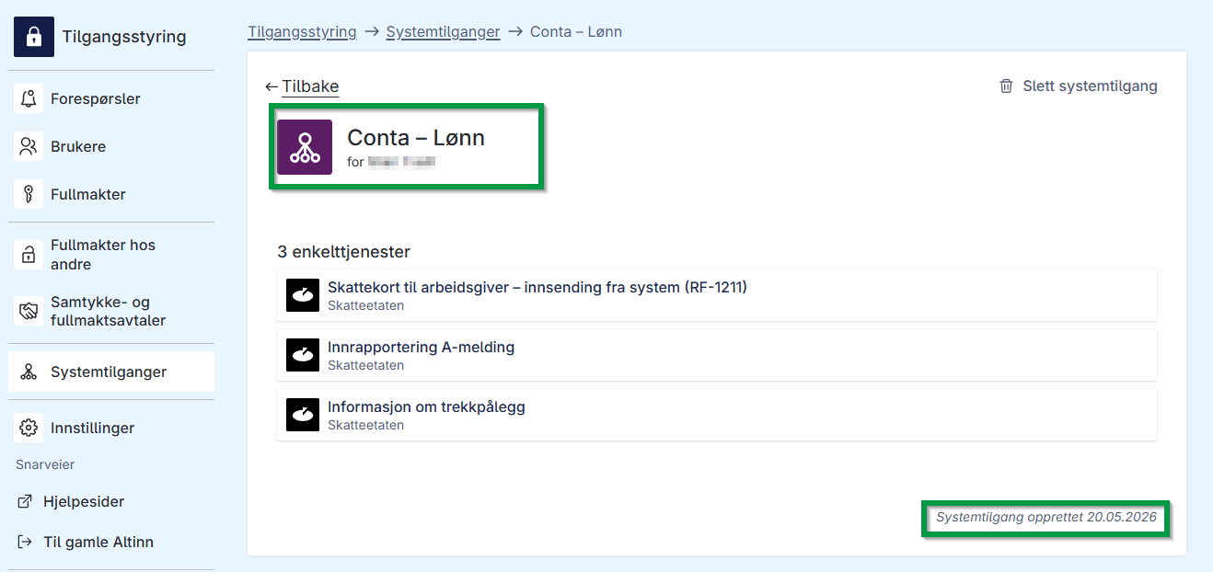Click the trash can icon for Slett systemtilgang
Screen dimensions: 1213x572
1006,86
